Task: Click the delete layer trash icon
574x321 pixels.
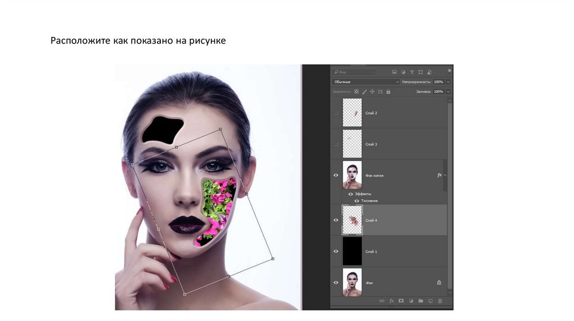Action: tap(440, 301)
